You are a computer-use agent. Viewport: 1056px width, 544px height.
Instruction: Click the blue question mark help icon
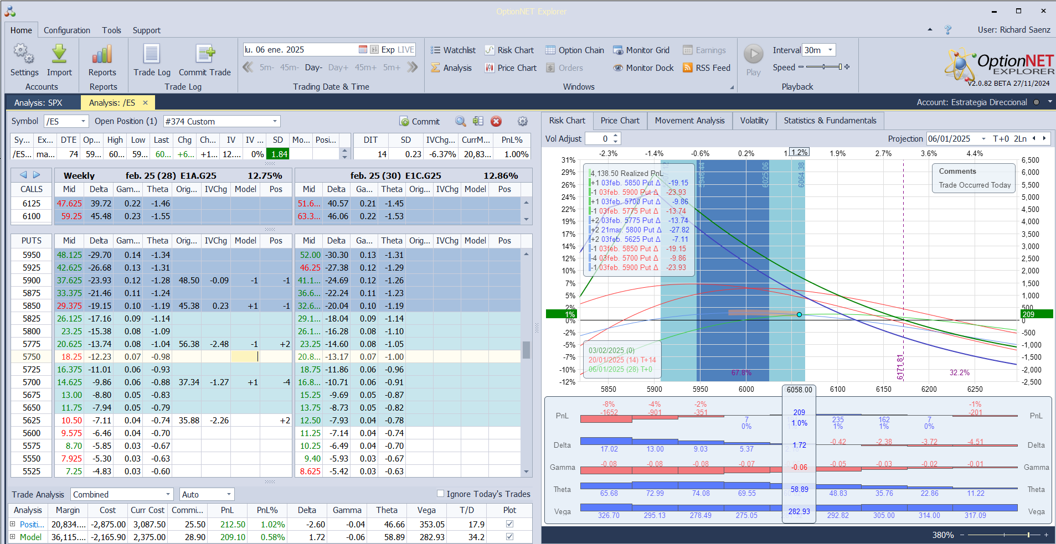pyautogui.click(x=948, y=30)
